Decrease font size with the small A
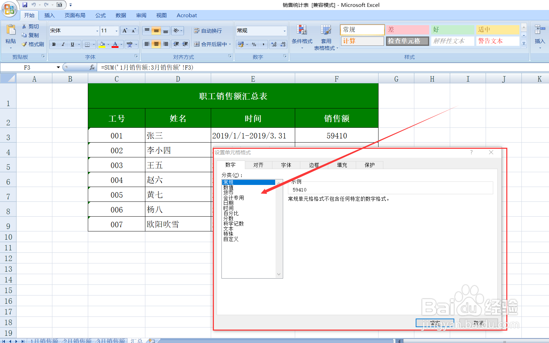549x343 pixels. click(134, 31)
